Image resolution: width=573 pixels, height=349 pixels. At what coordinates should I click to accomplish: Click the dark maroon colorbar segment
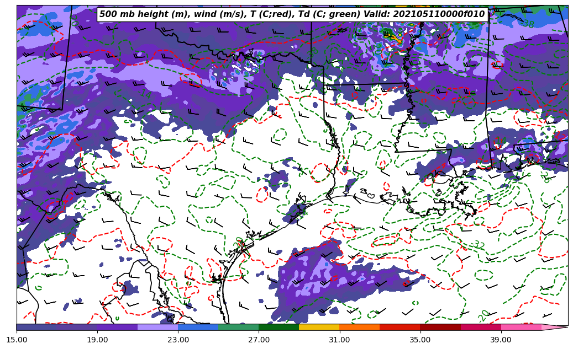point(440,327)
